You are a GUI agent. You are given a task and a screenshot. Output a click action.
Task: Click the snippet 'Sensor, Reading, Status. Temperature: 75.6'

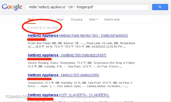point(82,63)
